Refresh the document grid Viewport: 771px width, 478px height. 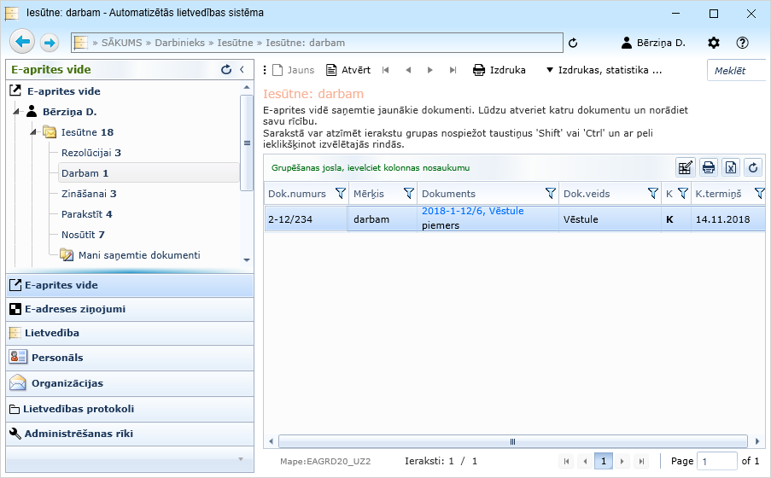tap(752, 167)
